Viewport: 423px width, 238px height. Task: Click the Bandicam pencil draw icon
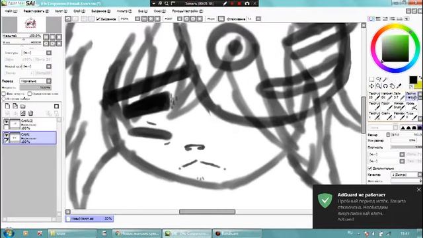click(225, 3)
